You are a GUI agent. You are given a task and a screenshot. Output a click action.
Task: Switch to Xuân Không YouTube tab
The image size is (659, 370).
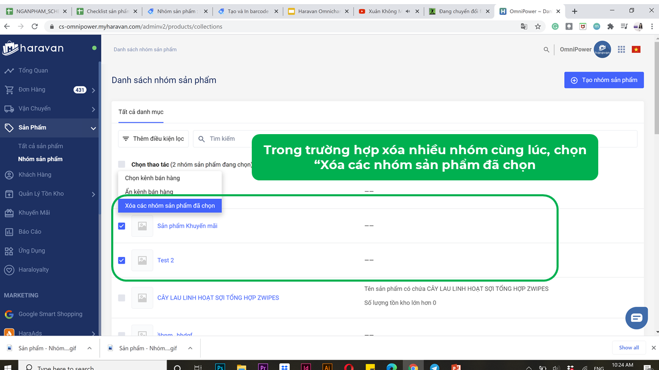click(x=388, y=11)
